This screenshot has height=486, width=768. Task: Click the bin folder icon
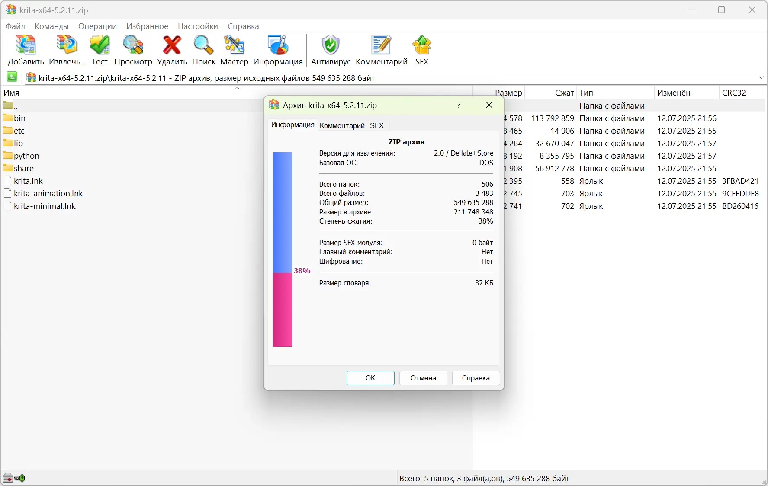(x=8, y=118)
